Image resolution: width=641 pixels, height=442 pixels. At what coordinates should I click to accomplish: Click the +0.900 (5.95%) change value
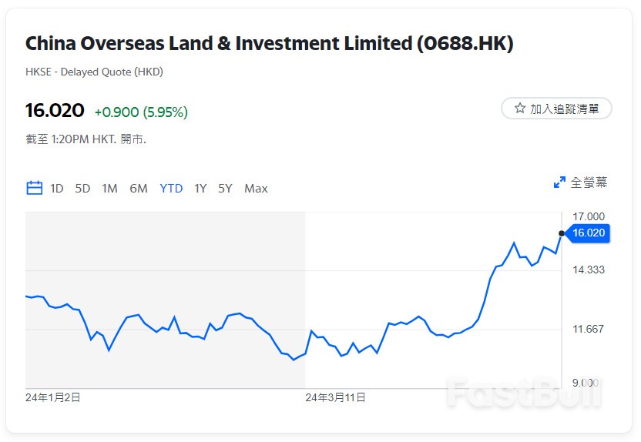tap(141, 112)
